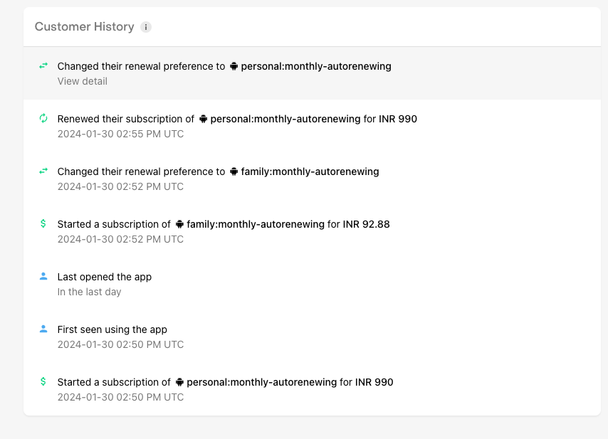
Task: Select the Renewed their subscription event row
Action: (x=312, y=126)
